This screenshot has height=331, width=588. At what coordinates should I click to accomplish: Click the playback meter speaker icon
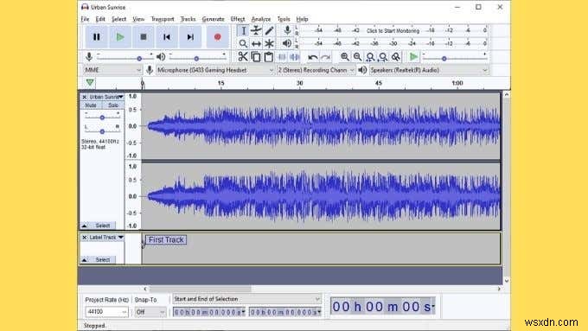tap(287, 43)
